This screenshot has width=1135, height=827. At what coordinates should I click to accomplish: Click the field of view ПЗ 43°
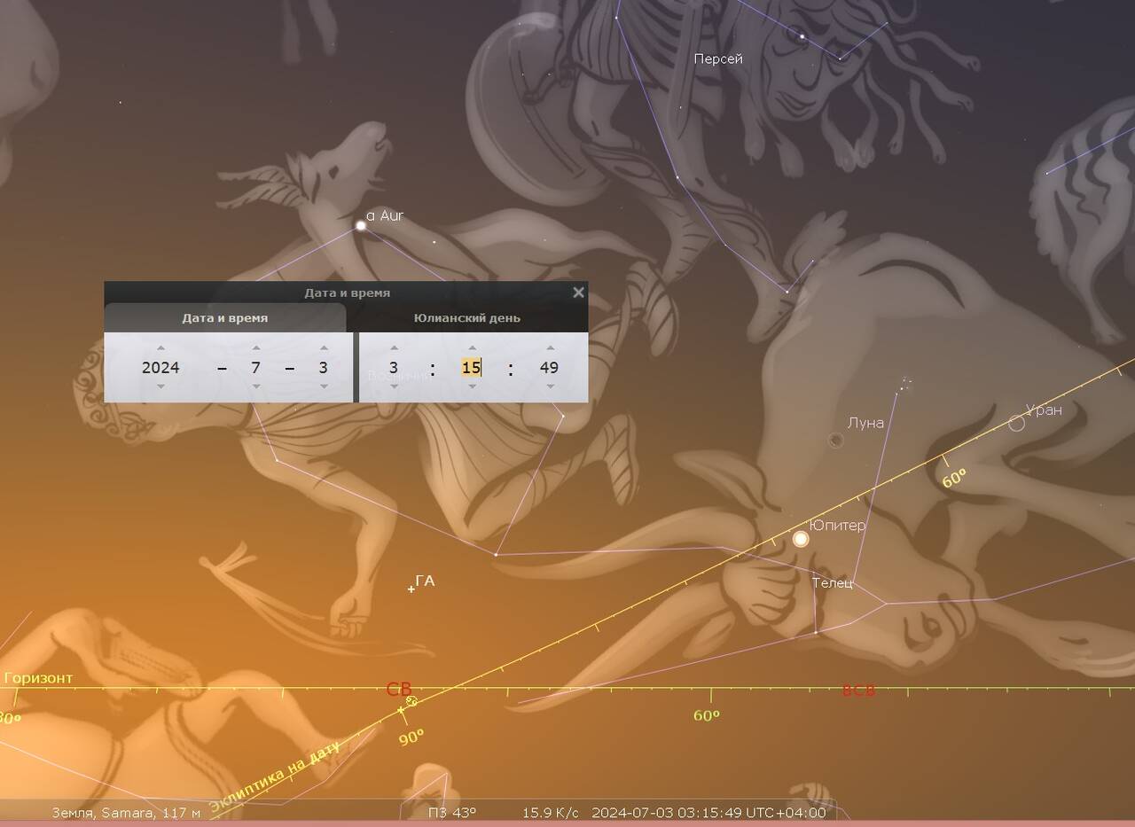(452, 813)
